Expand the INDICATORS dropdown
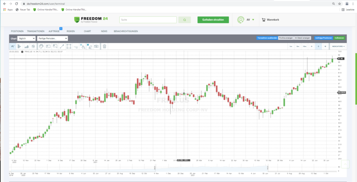The image size is (357, 182). (338, 46)
